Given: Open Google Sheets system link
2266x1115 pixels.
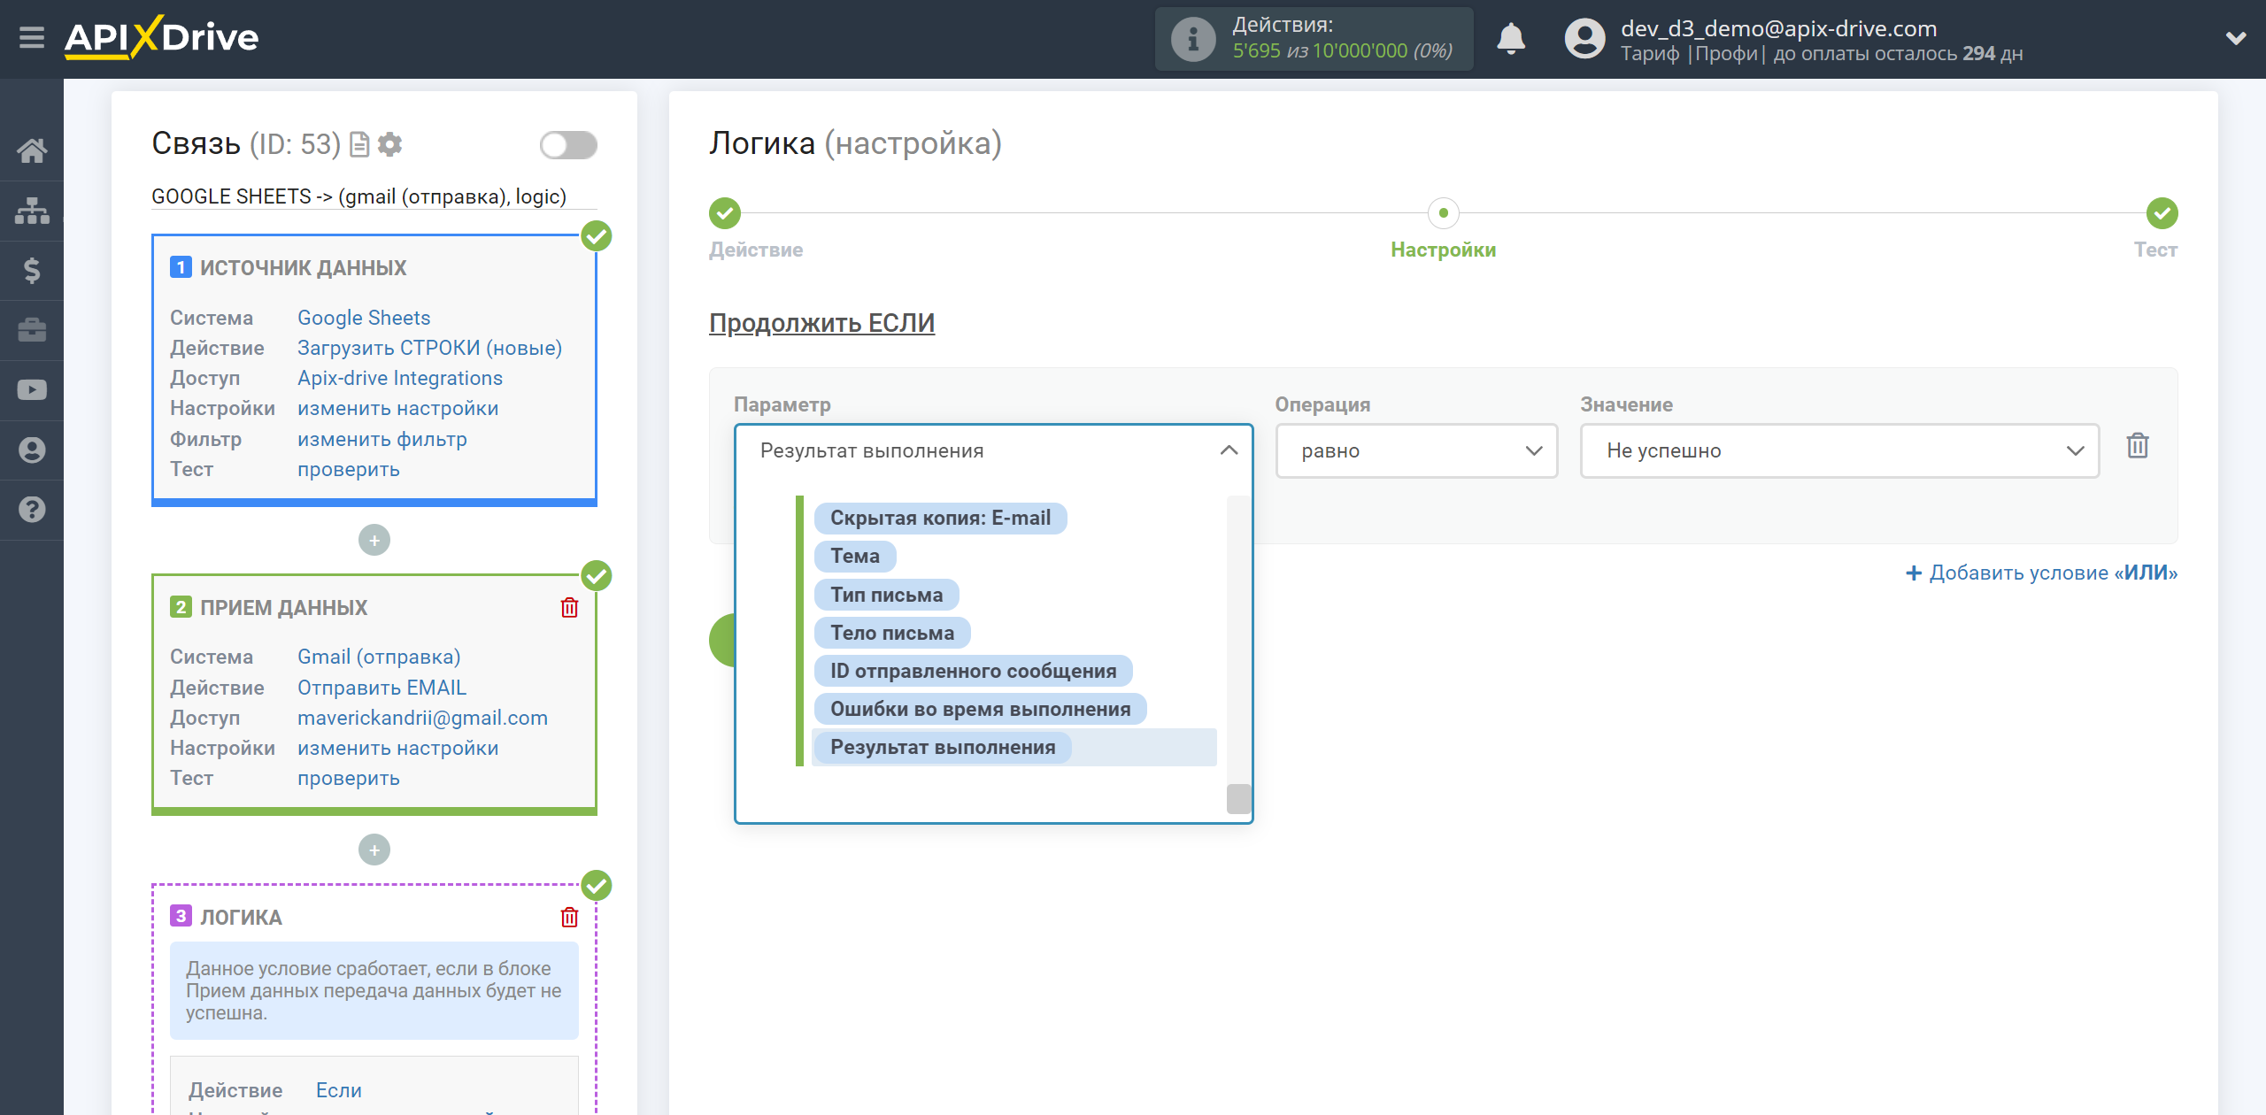Looking at the screenshot, I should (364, 318).
